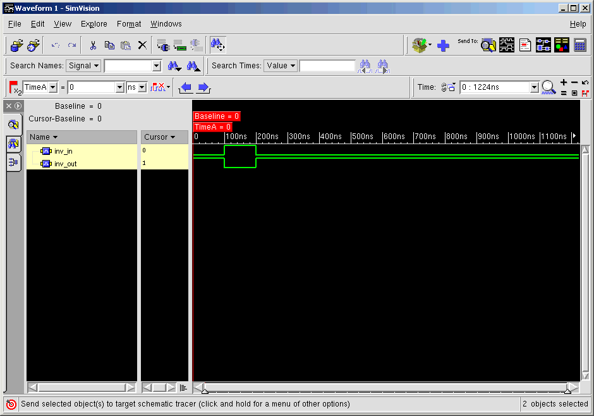The width and height of the screenshot is (594, 416).
Task: Zoom out with the minus icon
Action: pyautogui.click(x=574, y=83)
